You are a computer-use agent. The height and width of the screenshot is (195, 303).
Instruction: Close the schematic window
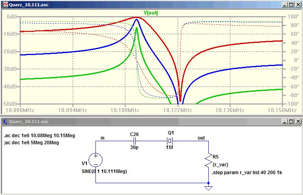[298, 121]
